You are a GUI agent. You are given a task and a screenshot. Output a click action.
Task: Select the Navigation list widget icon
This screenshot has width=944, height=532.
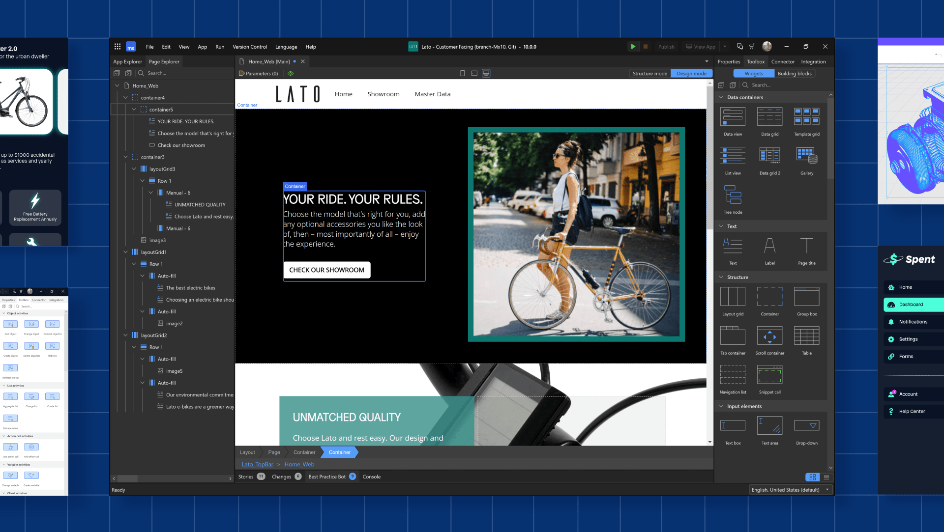point(733,374)
